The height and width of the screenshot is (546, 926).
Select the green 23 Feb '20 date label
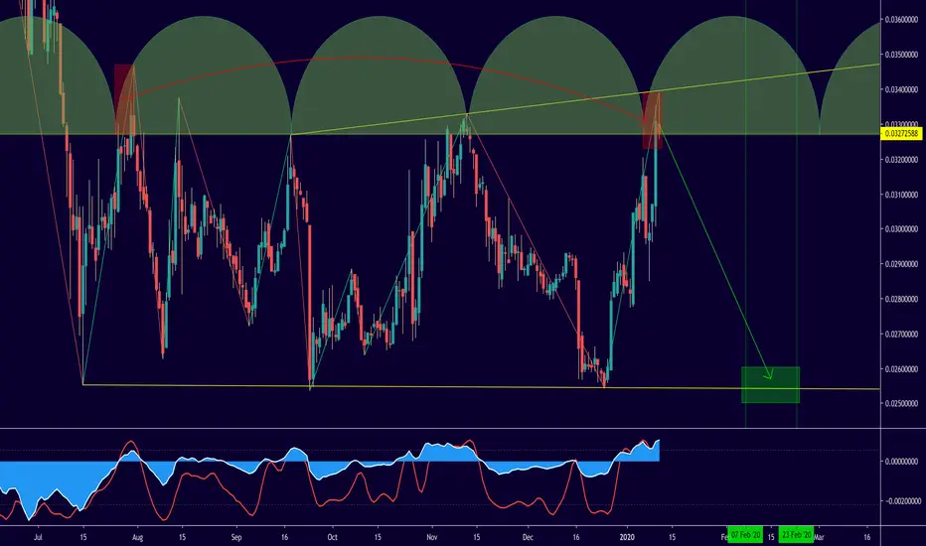(796, 535)
